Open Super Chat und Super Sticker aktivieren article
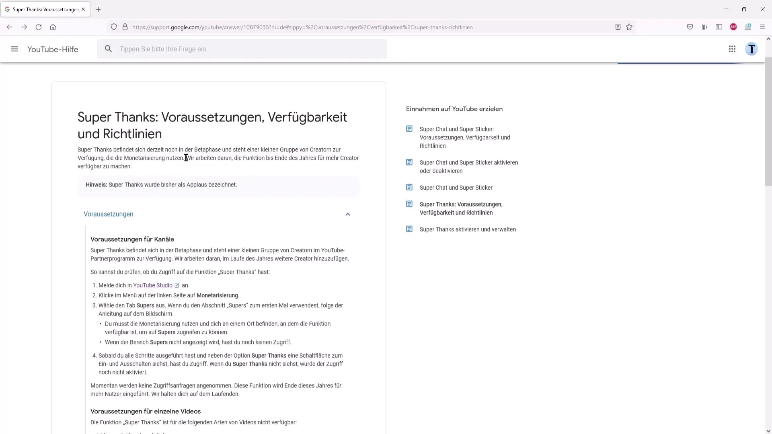This screenshot has width=772, height=434. 469,167
